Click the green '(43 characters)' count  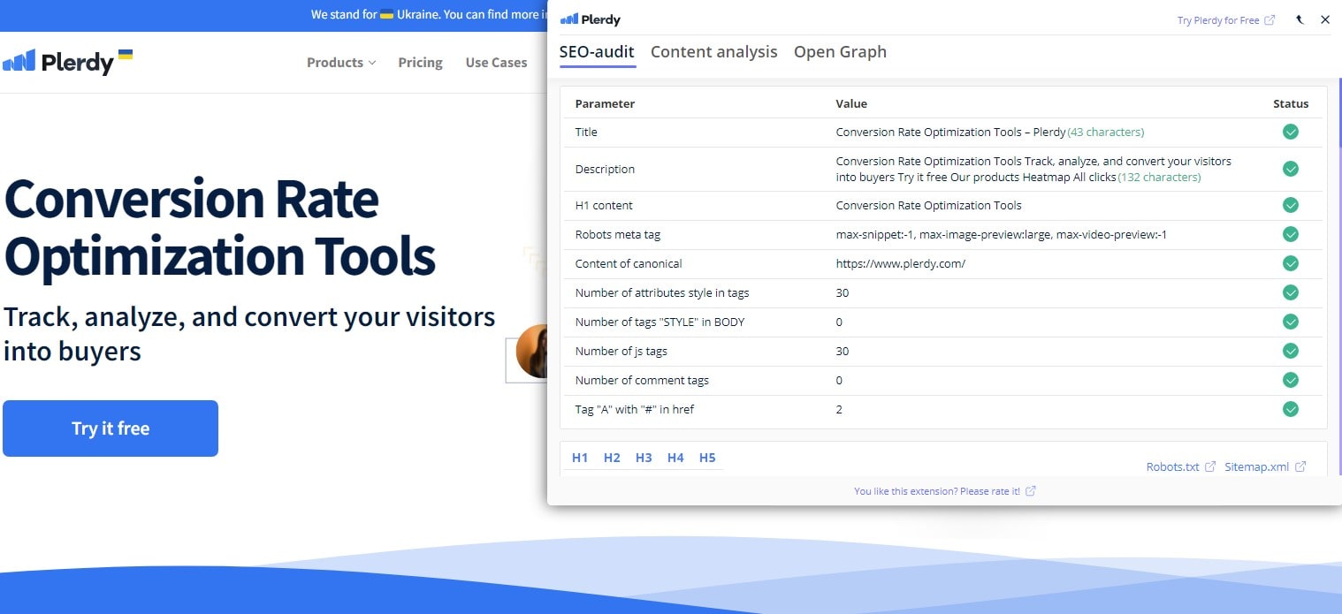[x=1106, y=132]
